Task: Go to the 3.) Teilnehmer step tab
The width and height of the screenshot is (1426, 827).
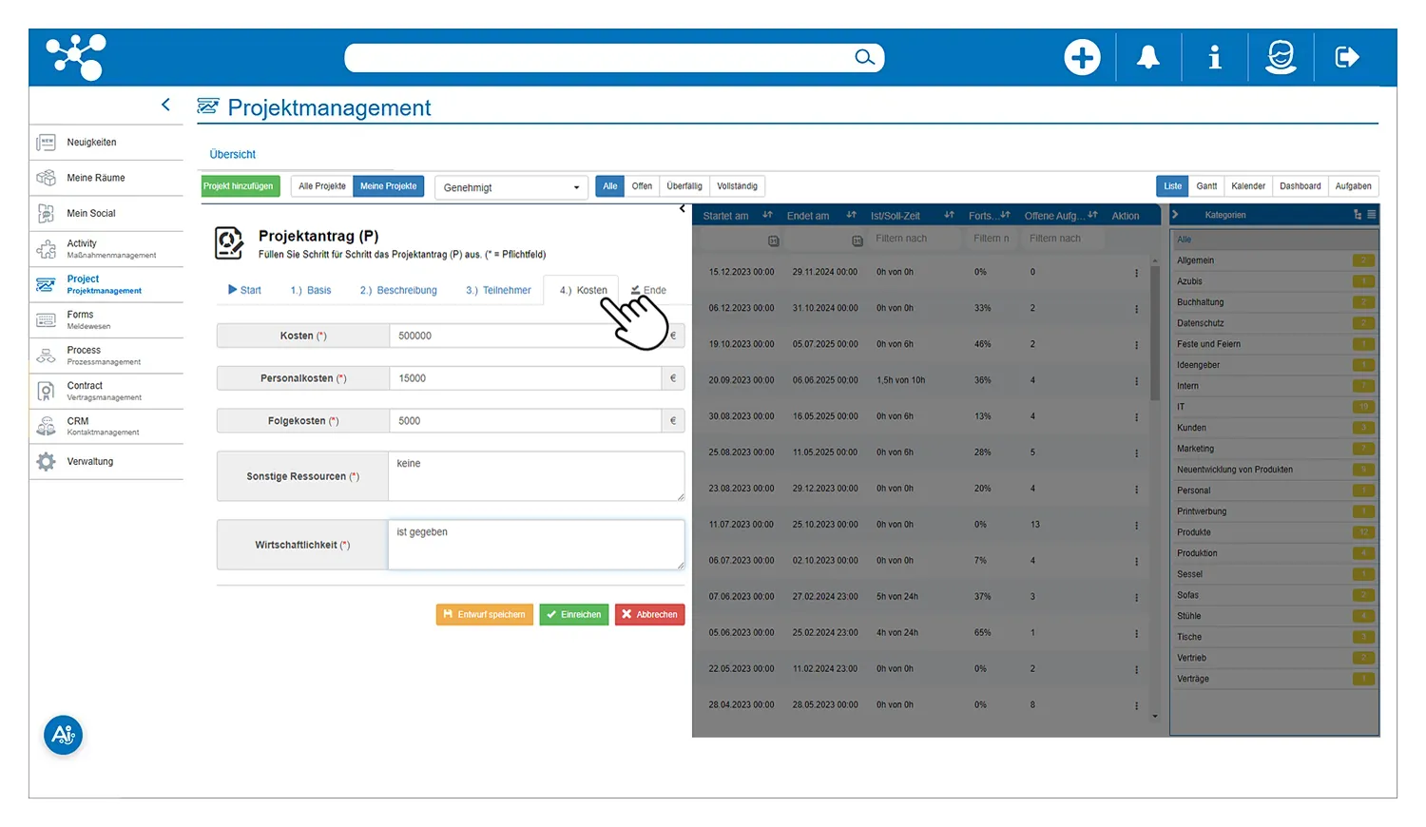Action: click(x=498, y=291)
